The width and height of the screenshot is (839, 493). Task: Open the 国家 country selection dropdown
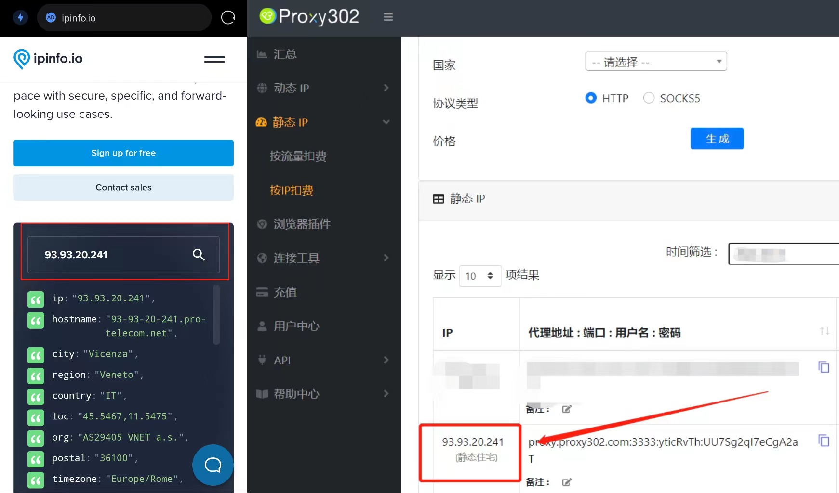click(656, 61)
